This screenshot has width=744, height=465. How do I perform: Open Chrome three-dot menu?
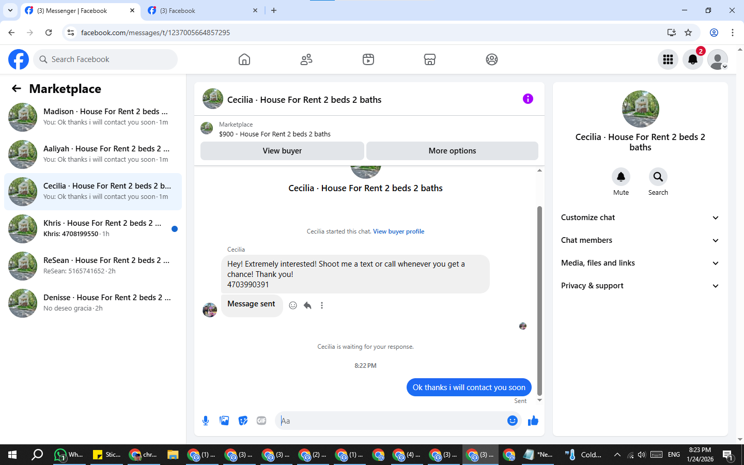click(x=733, y=33)
